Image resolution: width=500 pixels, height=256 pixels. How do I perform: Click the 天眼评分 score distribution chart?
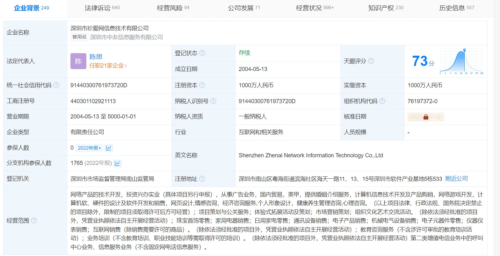click(461, 61)
